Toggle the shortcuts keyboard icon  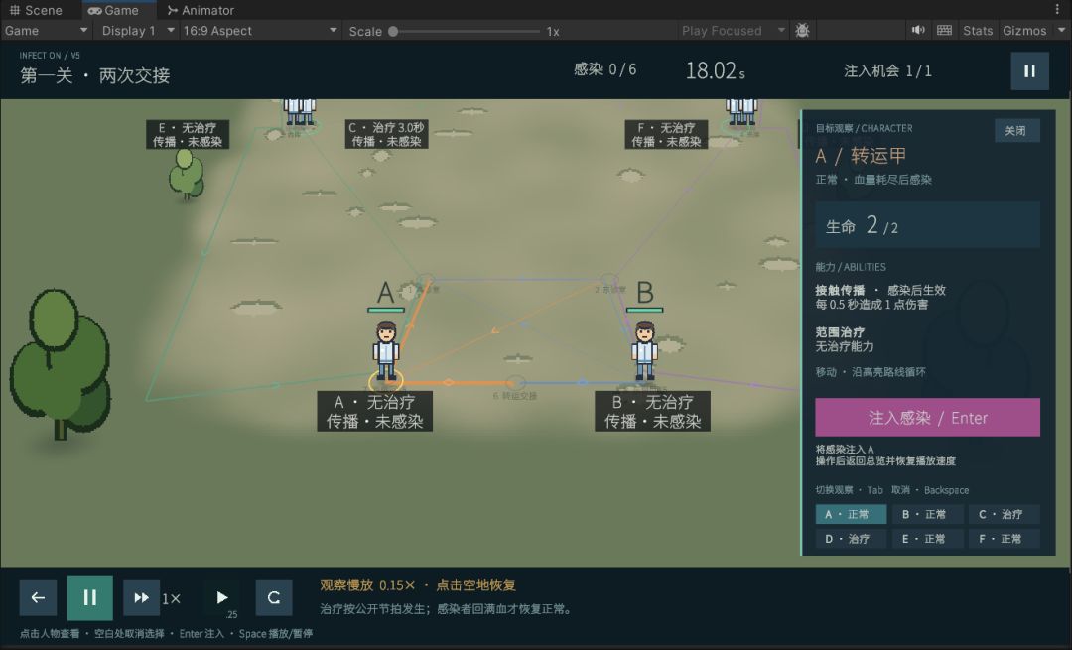coord(944,30)
